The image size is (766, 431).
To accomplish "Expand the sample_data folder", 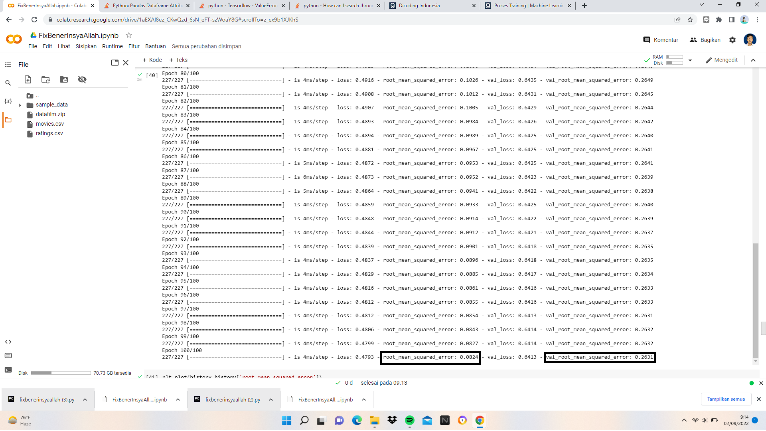I will [20, 105].
